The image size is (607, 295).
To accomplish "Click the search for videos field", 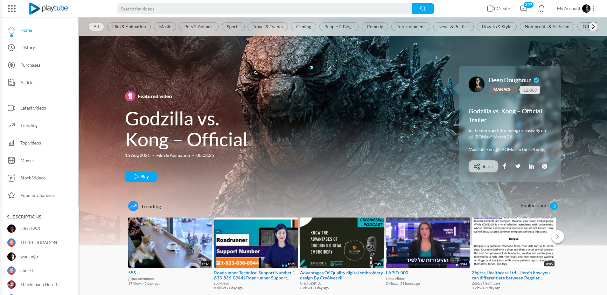I will pyautogui.click(x=264, y=9).
